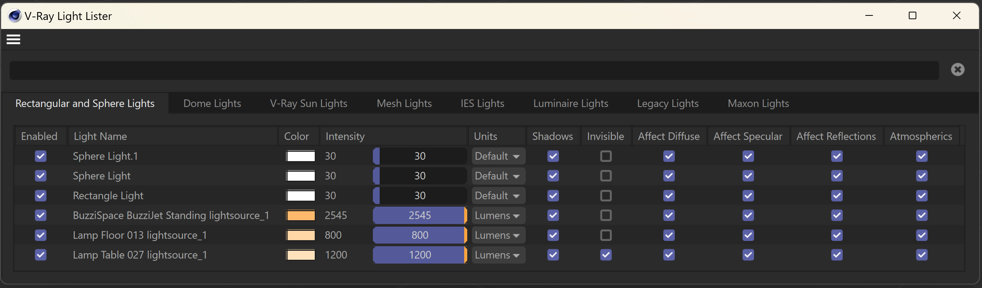
Task: Switch to the V-Ray Sun Lights tab
Action: [308, 104]
